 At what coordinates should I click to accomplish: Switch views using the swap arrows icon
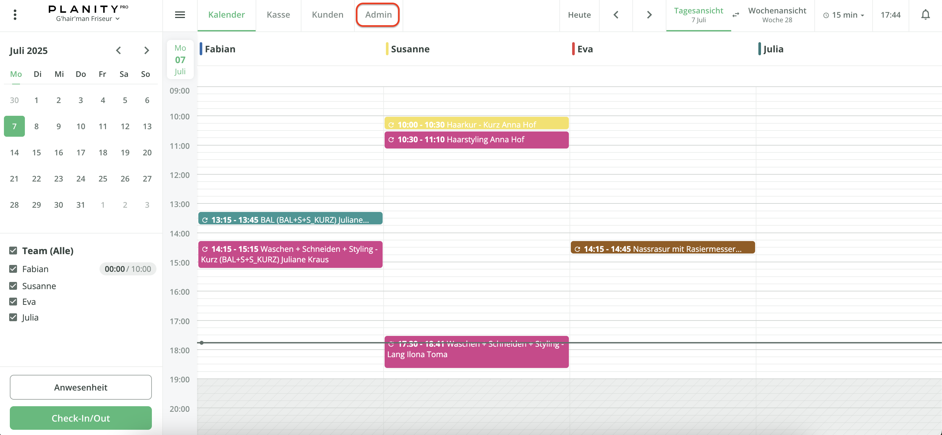coord(736,15)
